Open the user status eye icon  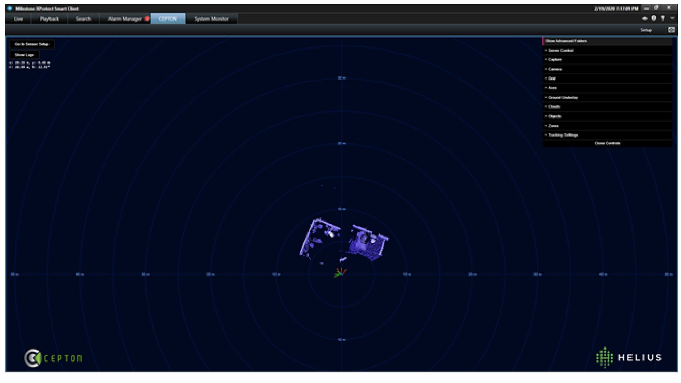tap(645, 18)
